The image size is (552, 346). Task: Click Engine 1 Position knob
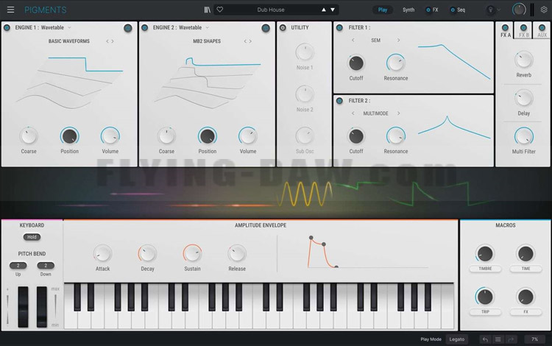click(x=69, y=136)
